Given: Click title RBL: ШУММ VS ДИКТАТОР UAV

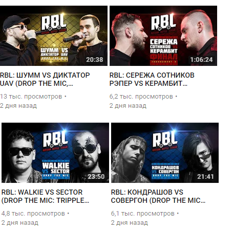Looking at the screenshot, I should pyautogui.click(x=45, y=79).
